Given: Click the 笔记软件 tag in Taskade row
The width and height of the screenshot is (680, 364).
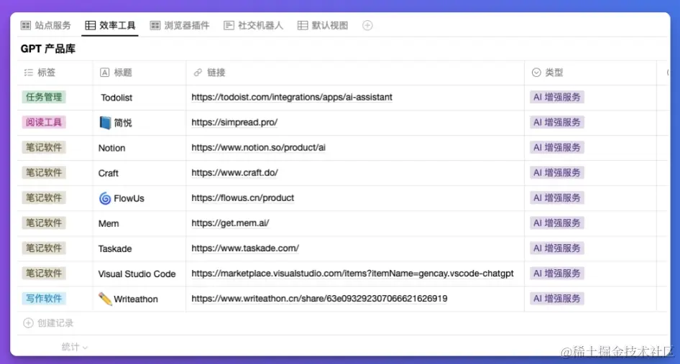Looking at the screenshot, I should (44, 248).
